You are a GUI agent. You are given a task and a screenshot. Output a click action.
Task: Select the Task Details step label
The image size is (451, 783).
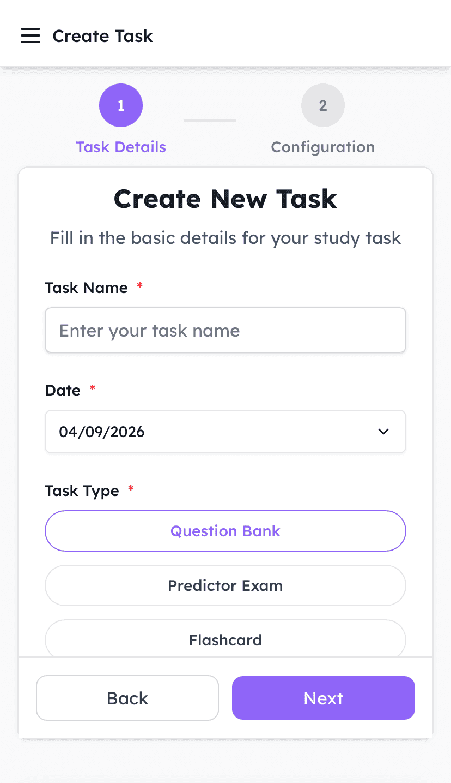121,147
